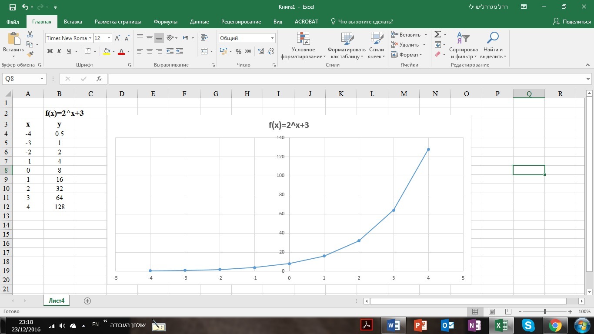Image resolution: width=594 pixels, height=334 pixels.
Task: Open Найти и выделить search tool
Action: tap(493, 45)
